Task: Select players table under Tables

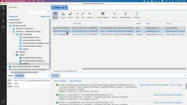Action: [26, 64]
